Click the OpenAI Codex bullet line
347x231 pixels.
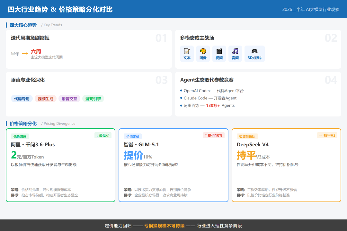(212, 90)
